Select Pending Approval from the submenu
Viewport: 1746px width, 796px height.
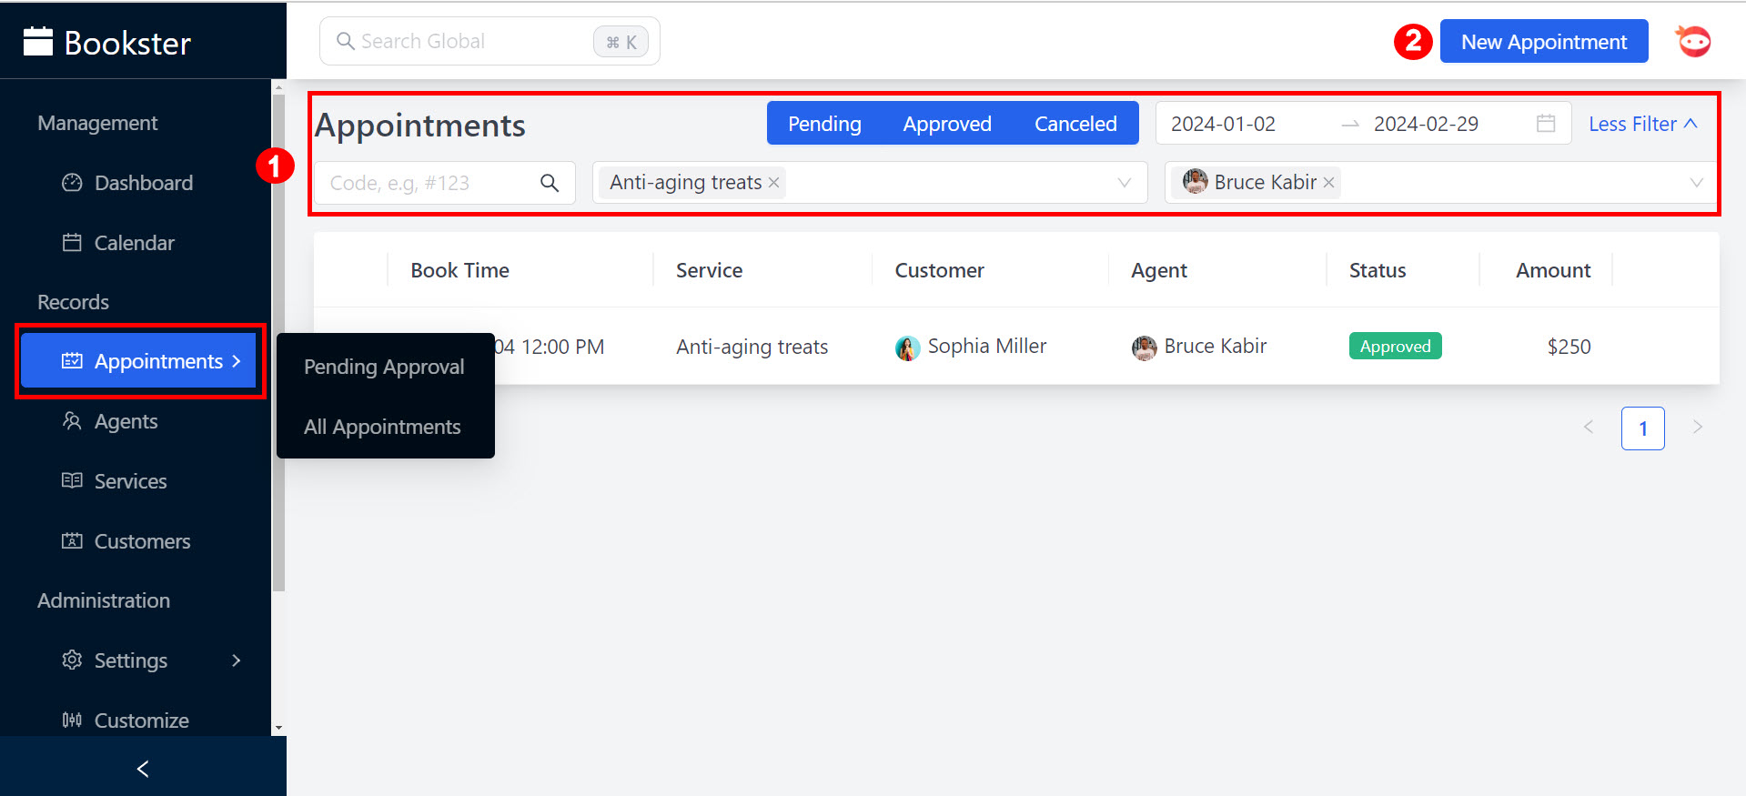coord(384,367)
